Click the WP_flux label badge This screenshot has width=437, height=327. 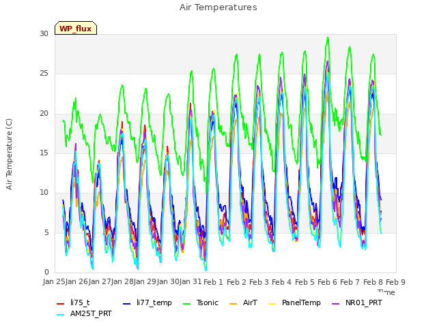coord(76,28)
